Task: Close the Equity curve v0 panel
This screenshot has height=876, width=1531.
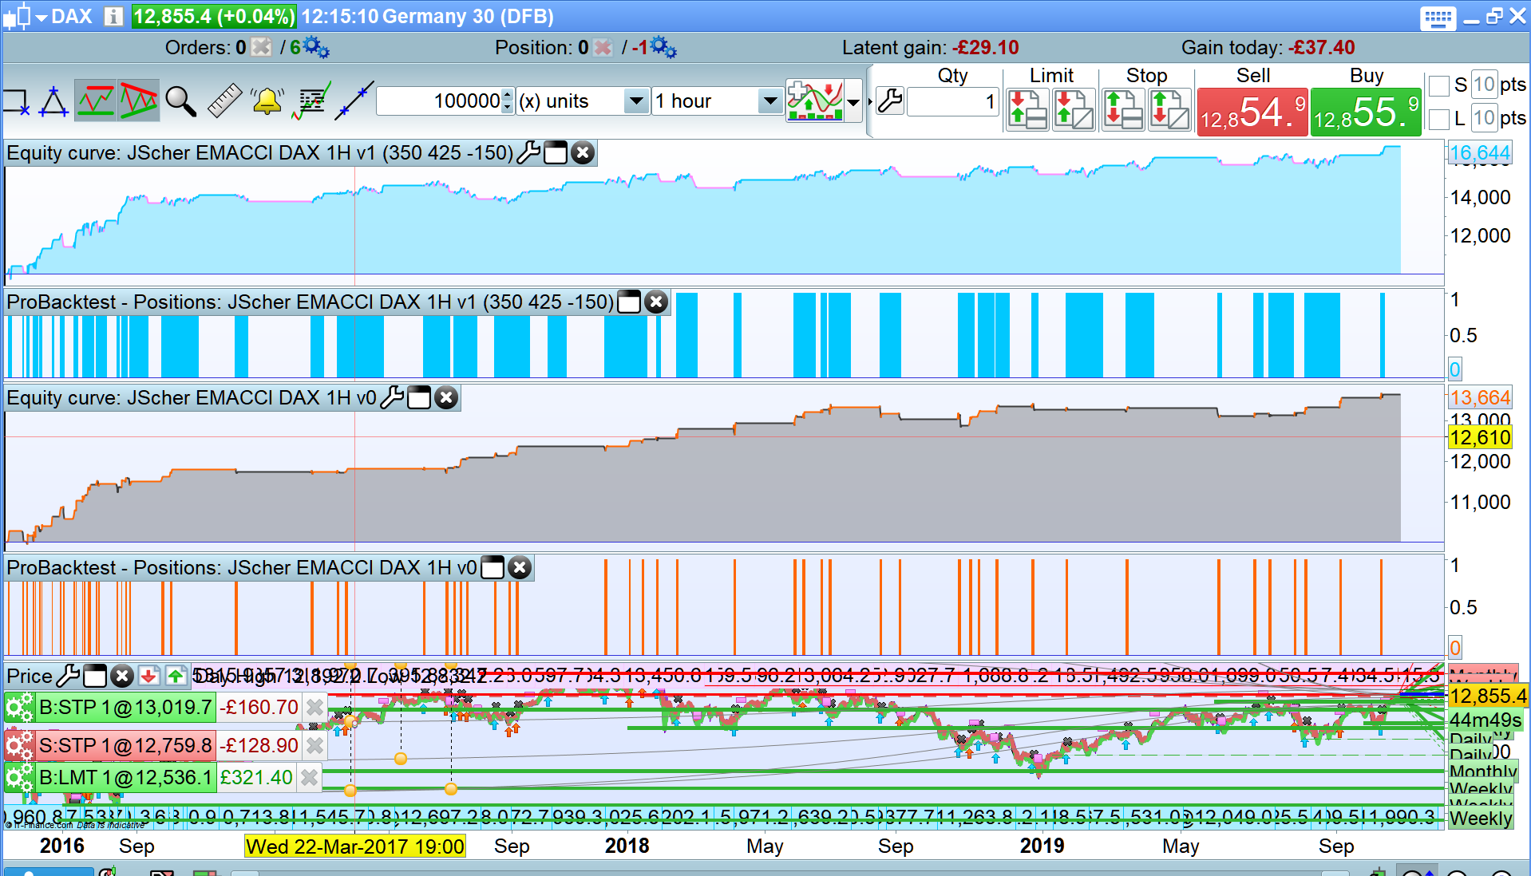Action: pyautogui.click(x=447, y=397)
